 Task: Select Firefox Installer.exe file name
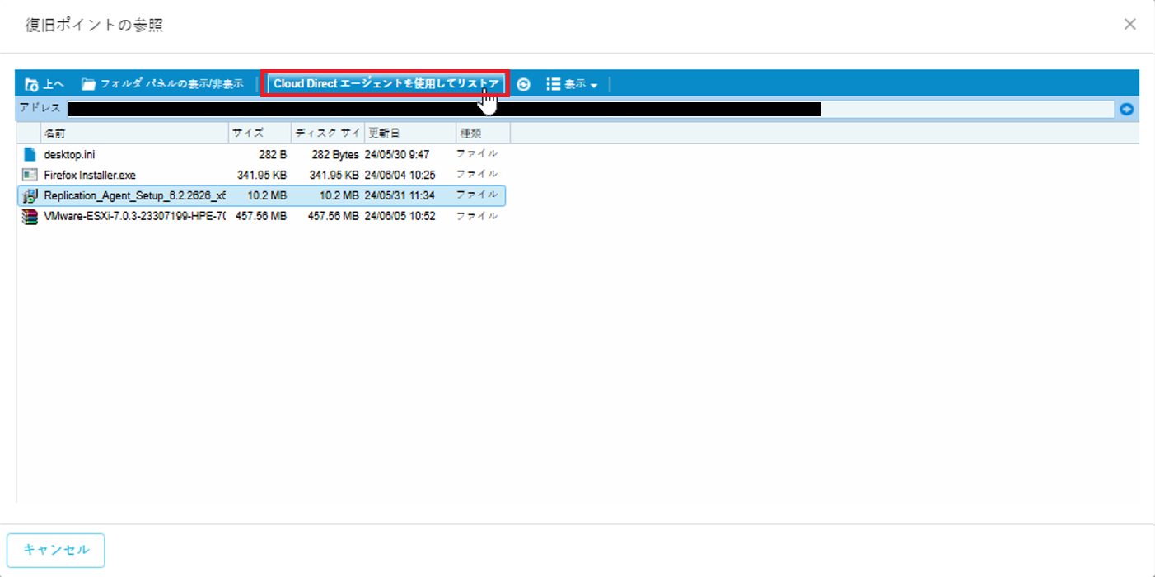coord(90,175)
